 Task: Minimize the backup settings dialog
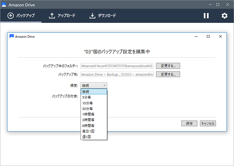(x=196, y=37)
